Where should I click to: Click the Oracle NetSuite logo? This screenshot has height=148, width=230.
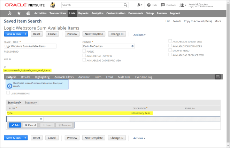[x=25, y=5]
